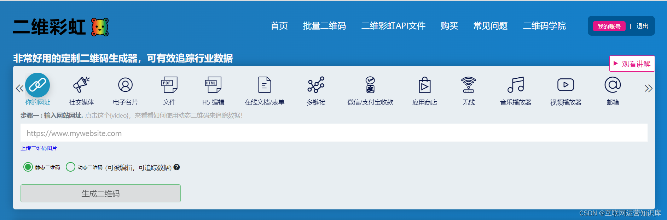Go to the 购买 page
The height and width of the screenshot is (220, 667).
point(449,26)
